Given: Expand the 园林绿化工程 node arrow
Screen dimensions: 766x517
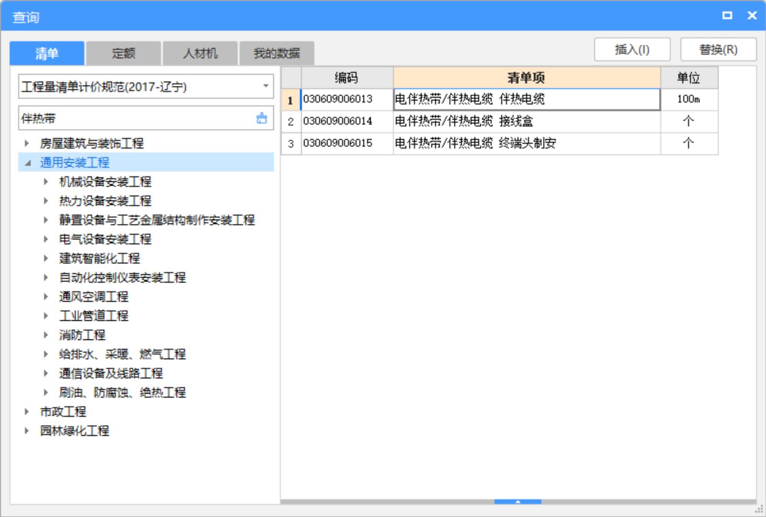Looking at the screenshot, I should (x=27, y=430).
